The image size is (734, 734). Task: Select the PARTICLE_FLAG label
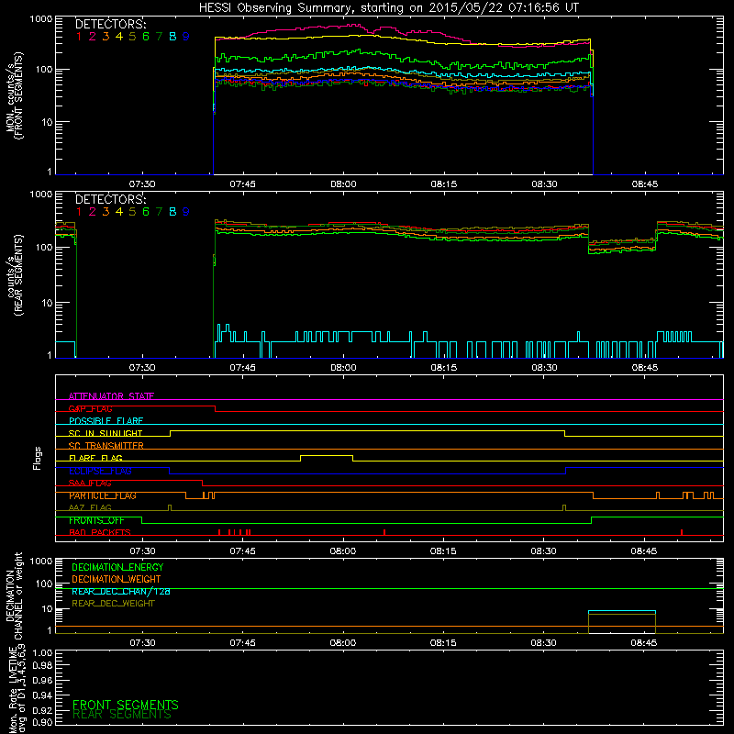103,495
